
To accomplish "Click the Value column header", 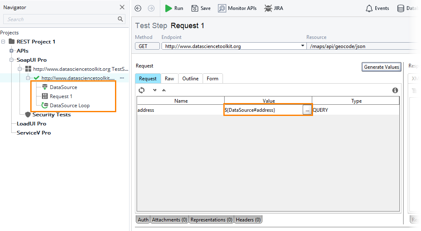I will (269, 101).
